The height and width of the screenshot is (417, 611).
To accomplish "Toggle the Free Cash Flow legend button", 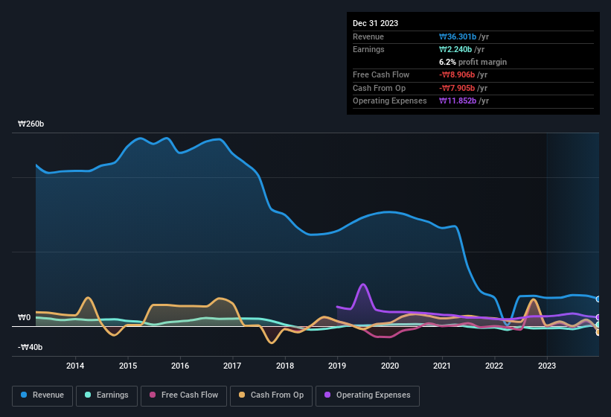I will click(184, 395).
